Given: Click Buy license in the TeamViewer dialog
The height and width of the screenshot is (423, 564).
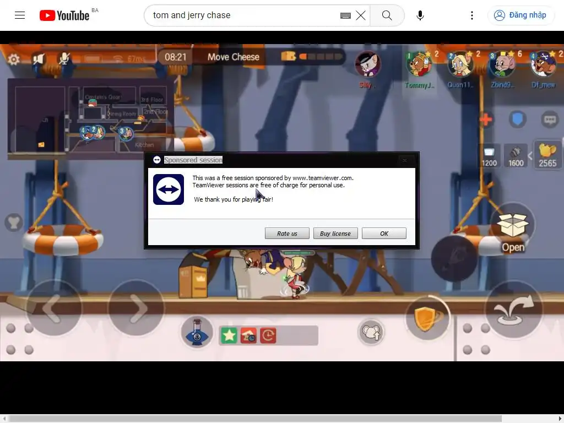Looking at the screenshot, I should [x=335, y=234].
